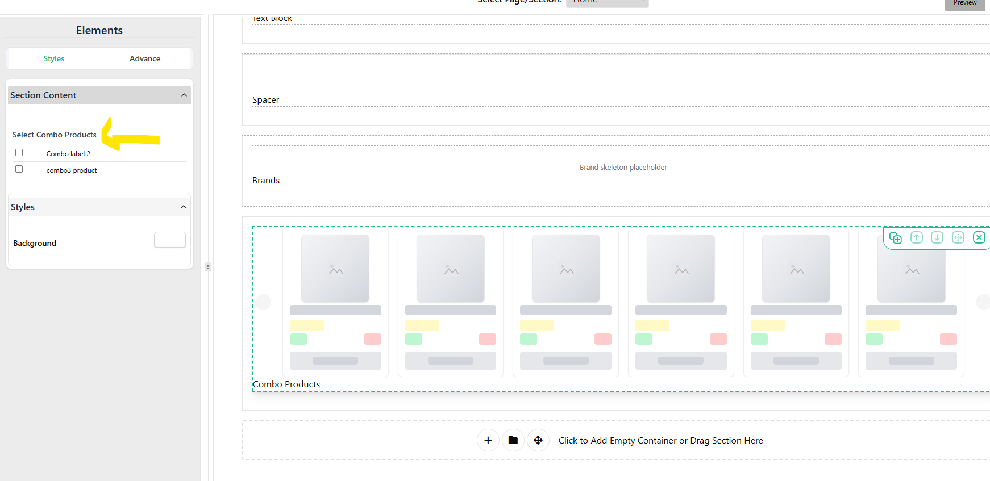
Task: Select the Brands section label
Action: point(266,181)
